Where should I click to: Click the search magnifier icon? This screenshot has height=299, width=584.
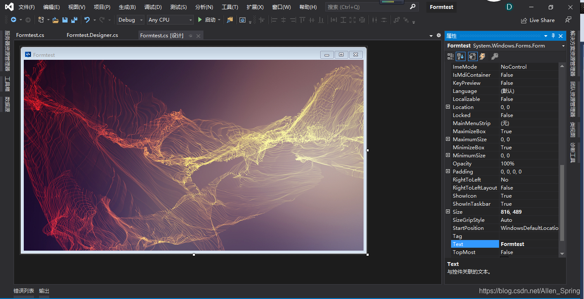tap(413, 7)
